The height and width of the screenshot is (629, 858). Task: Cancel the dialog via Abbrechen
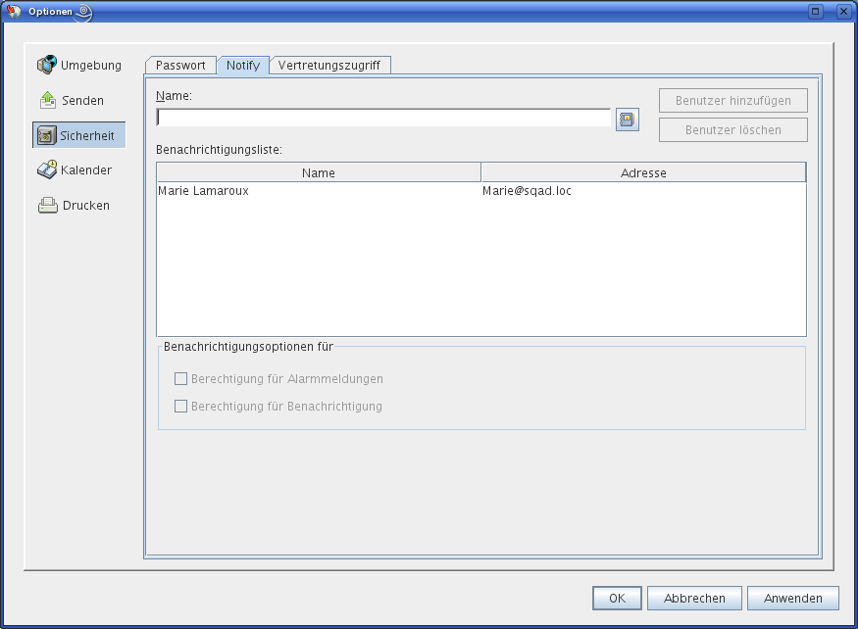[693, 598]
